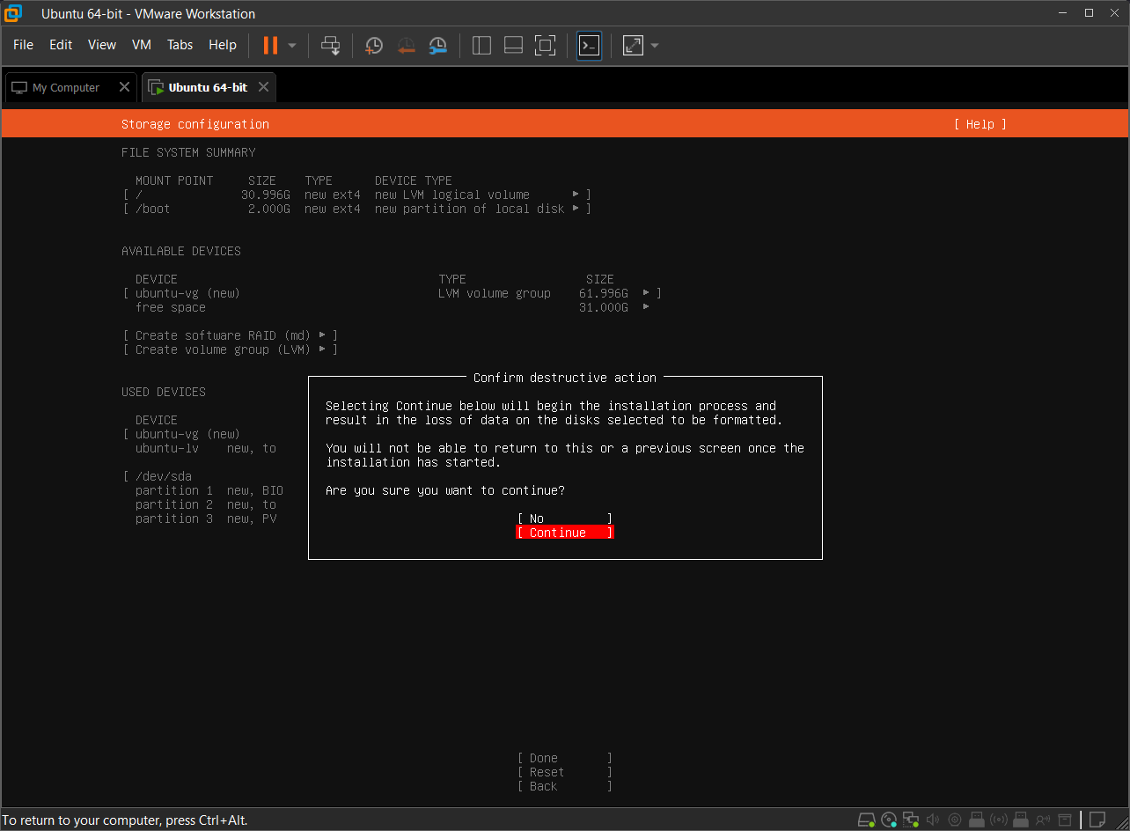
Task: Click the Send Ctrl+Alt+Del toolbar icon
Action: coord(331,45)
